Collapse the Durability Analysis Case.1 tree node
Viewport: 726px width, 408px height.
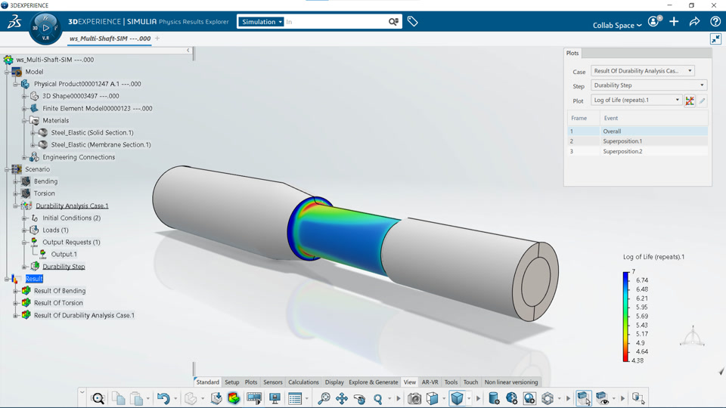pos(16,206)
